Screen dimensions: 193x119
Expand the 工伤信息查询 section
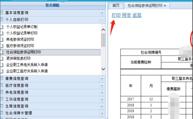click(102, 99)
